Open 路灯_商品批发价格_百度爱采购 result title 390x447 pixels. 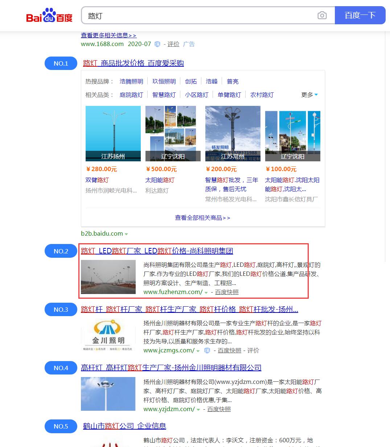click(134, 63)
